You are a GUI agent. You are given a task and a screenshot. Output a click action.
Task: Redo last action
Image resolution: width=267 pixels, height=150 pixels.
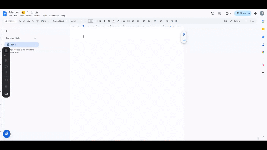click(24, 21)
